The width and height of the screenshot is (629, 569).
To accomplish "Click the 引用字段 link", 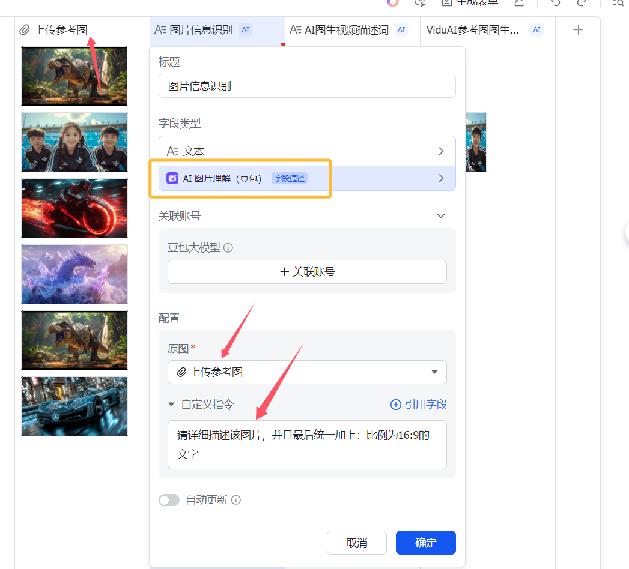I will (419, 405).
